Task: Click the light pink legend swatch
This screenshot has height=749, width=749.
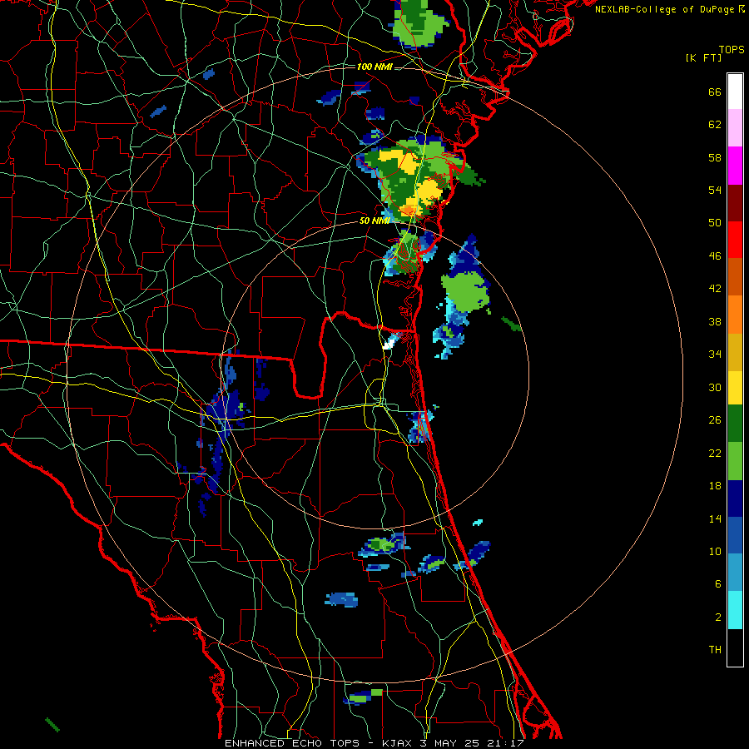Action: click(x=735, y=127)
